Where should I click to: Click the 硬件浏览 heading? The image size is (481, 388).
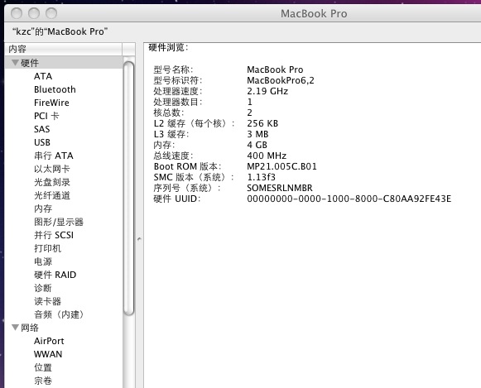pyautogui.click(x=168, y=47)
